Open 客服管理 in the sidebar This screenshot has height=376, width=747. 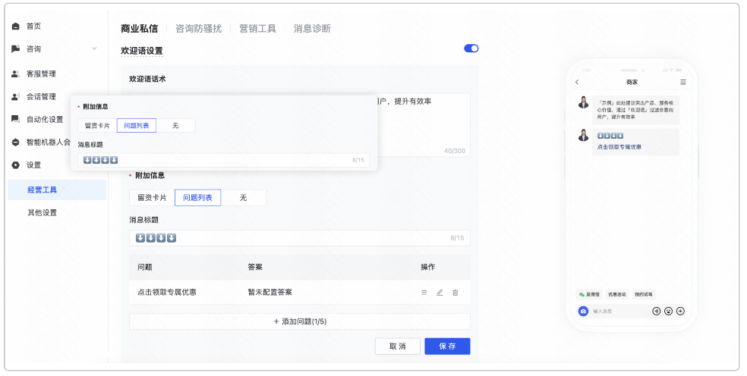click(41, 74)
